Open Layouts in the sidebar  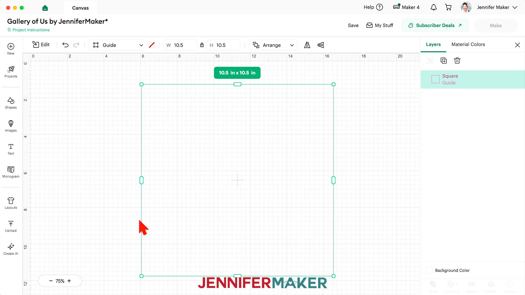(11, 203)
